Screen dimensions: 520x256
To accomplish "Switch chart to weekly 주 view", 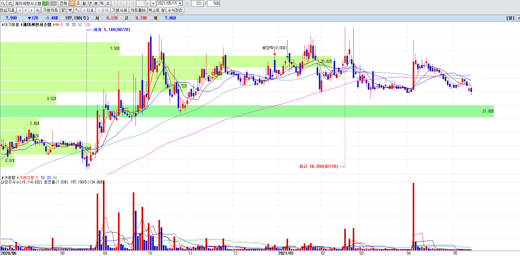I will pyautogui.click(x=78, y=3).
